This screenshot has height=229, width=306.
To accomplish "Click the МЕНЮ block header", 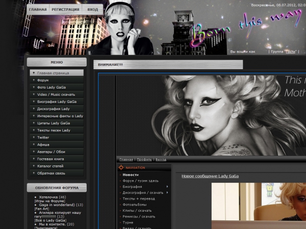I will pos(57,62).
